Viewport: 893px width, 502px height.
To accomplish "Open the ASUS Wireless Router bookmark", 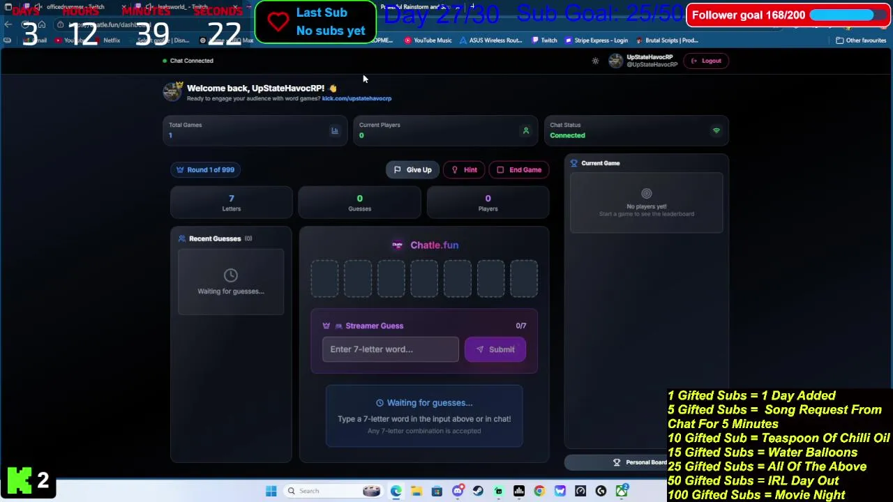I will (x=490, y=40).
